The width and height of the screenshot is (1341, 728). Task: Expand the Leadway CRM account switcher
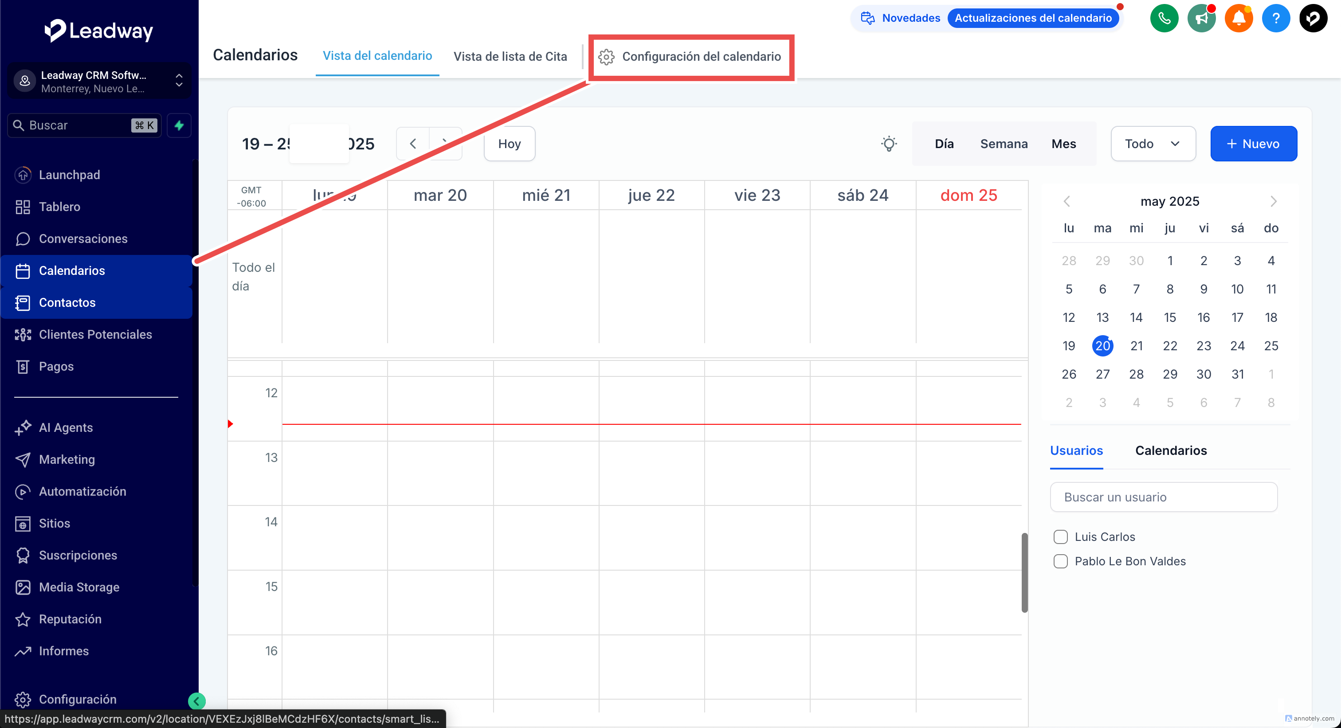click(99, 82)
